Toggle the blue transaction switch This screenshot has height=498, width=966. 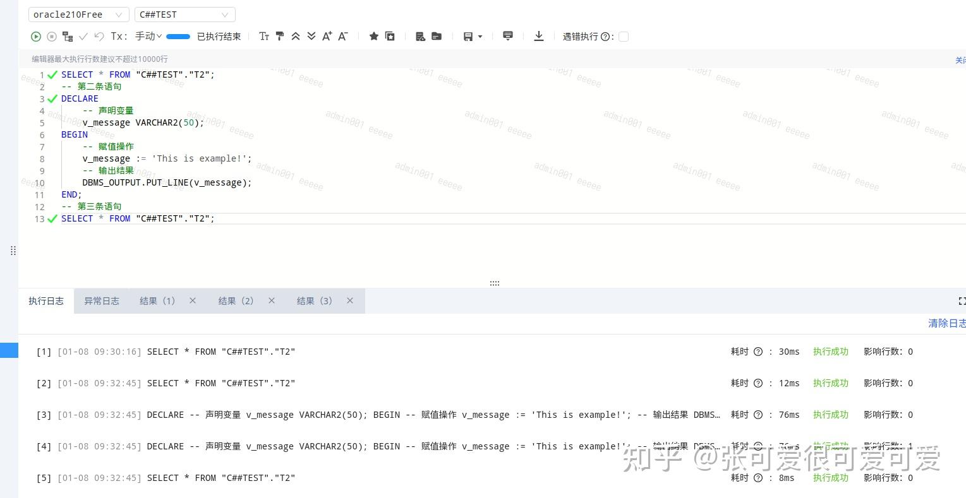pos(178,37)
